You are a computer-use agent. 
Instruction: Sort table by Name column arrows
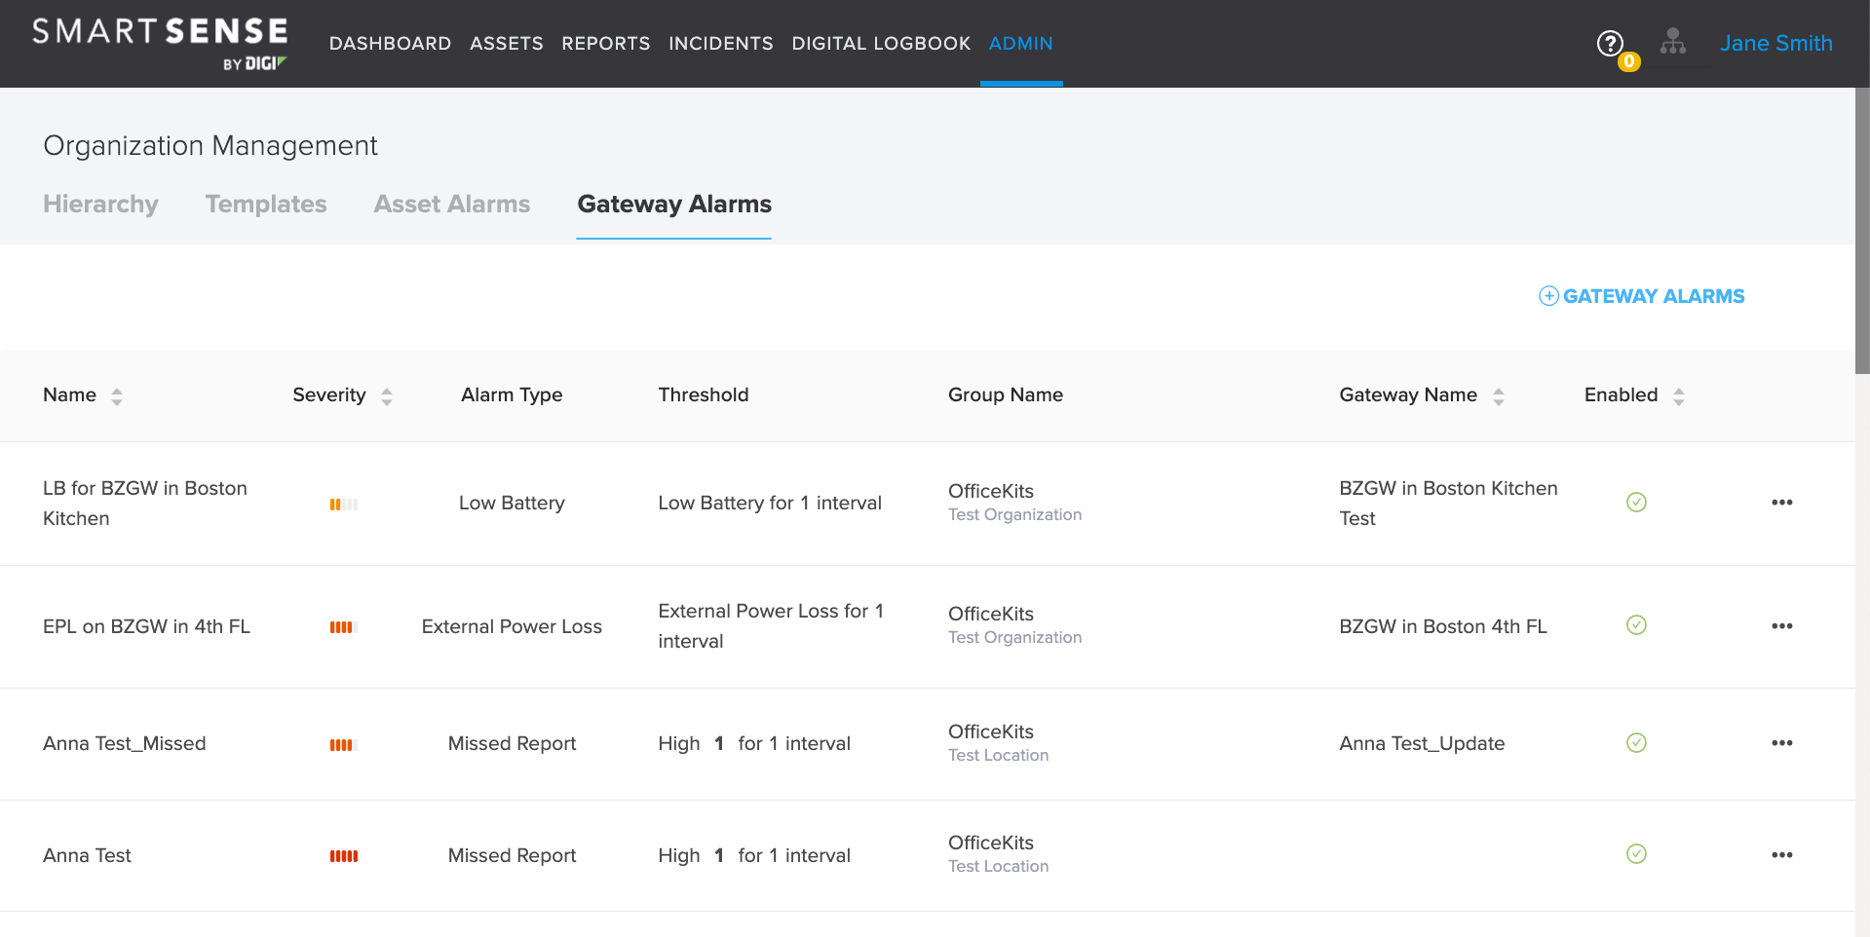117,396
